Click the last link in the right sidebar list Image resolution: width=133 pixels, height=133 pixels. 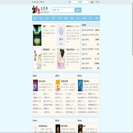pyautogui.click(x=91, y=68)
